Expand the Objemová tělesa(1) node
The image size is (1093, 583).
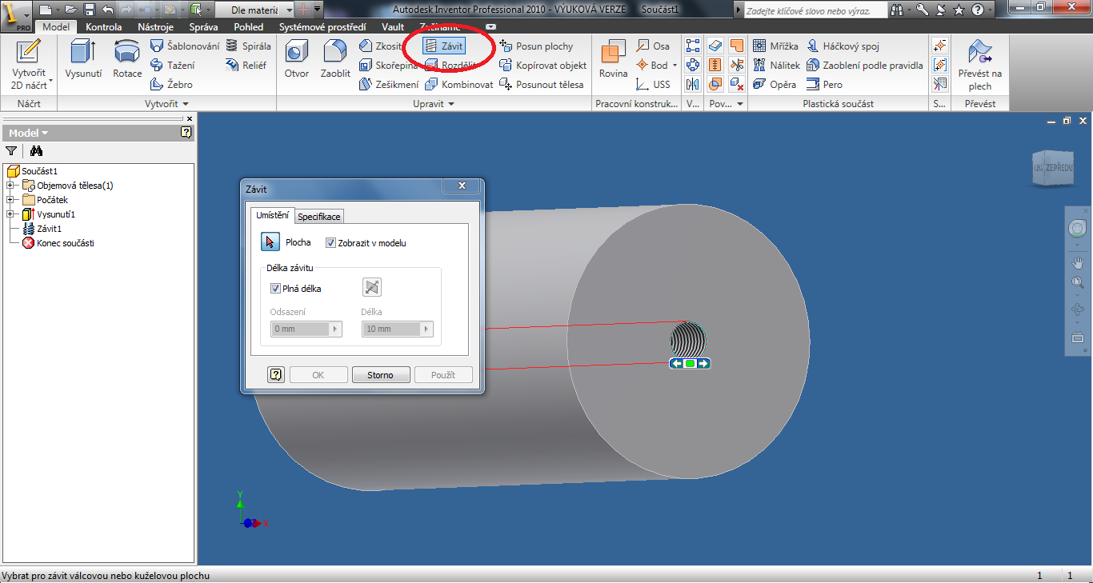tap(10, 186)
